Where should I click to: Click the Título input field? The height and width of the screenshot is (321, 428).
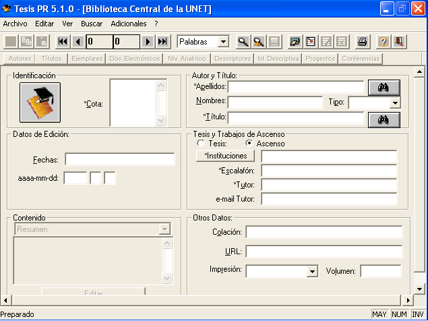296,118
